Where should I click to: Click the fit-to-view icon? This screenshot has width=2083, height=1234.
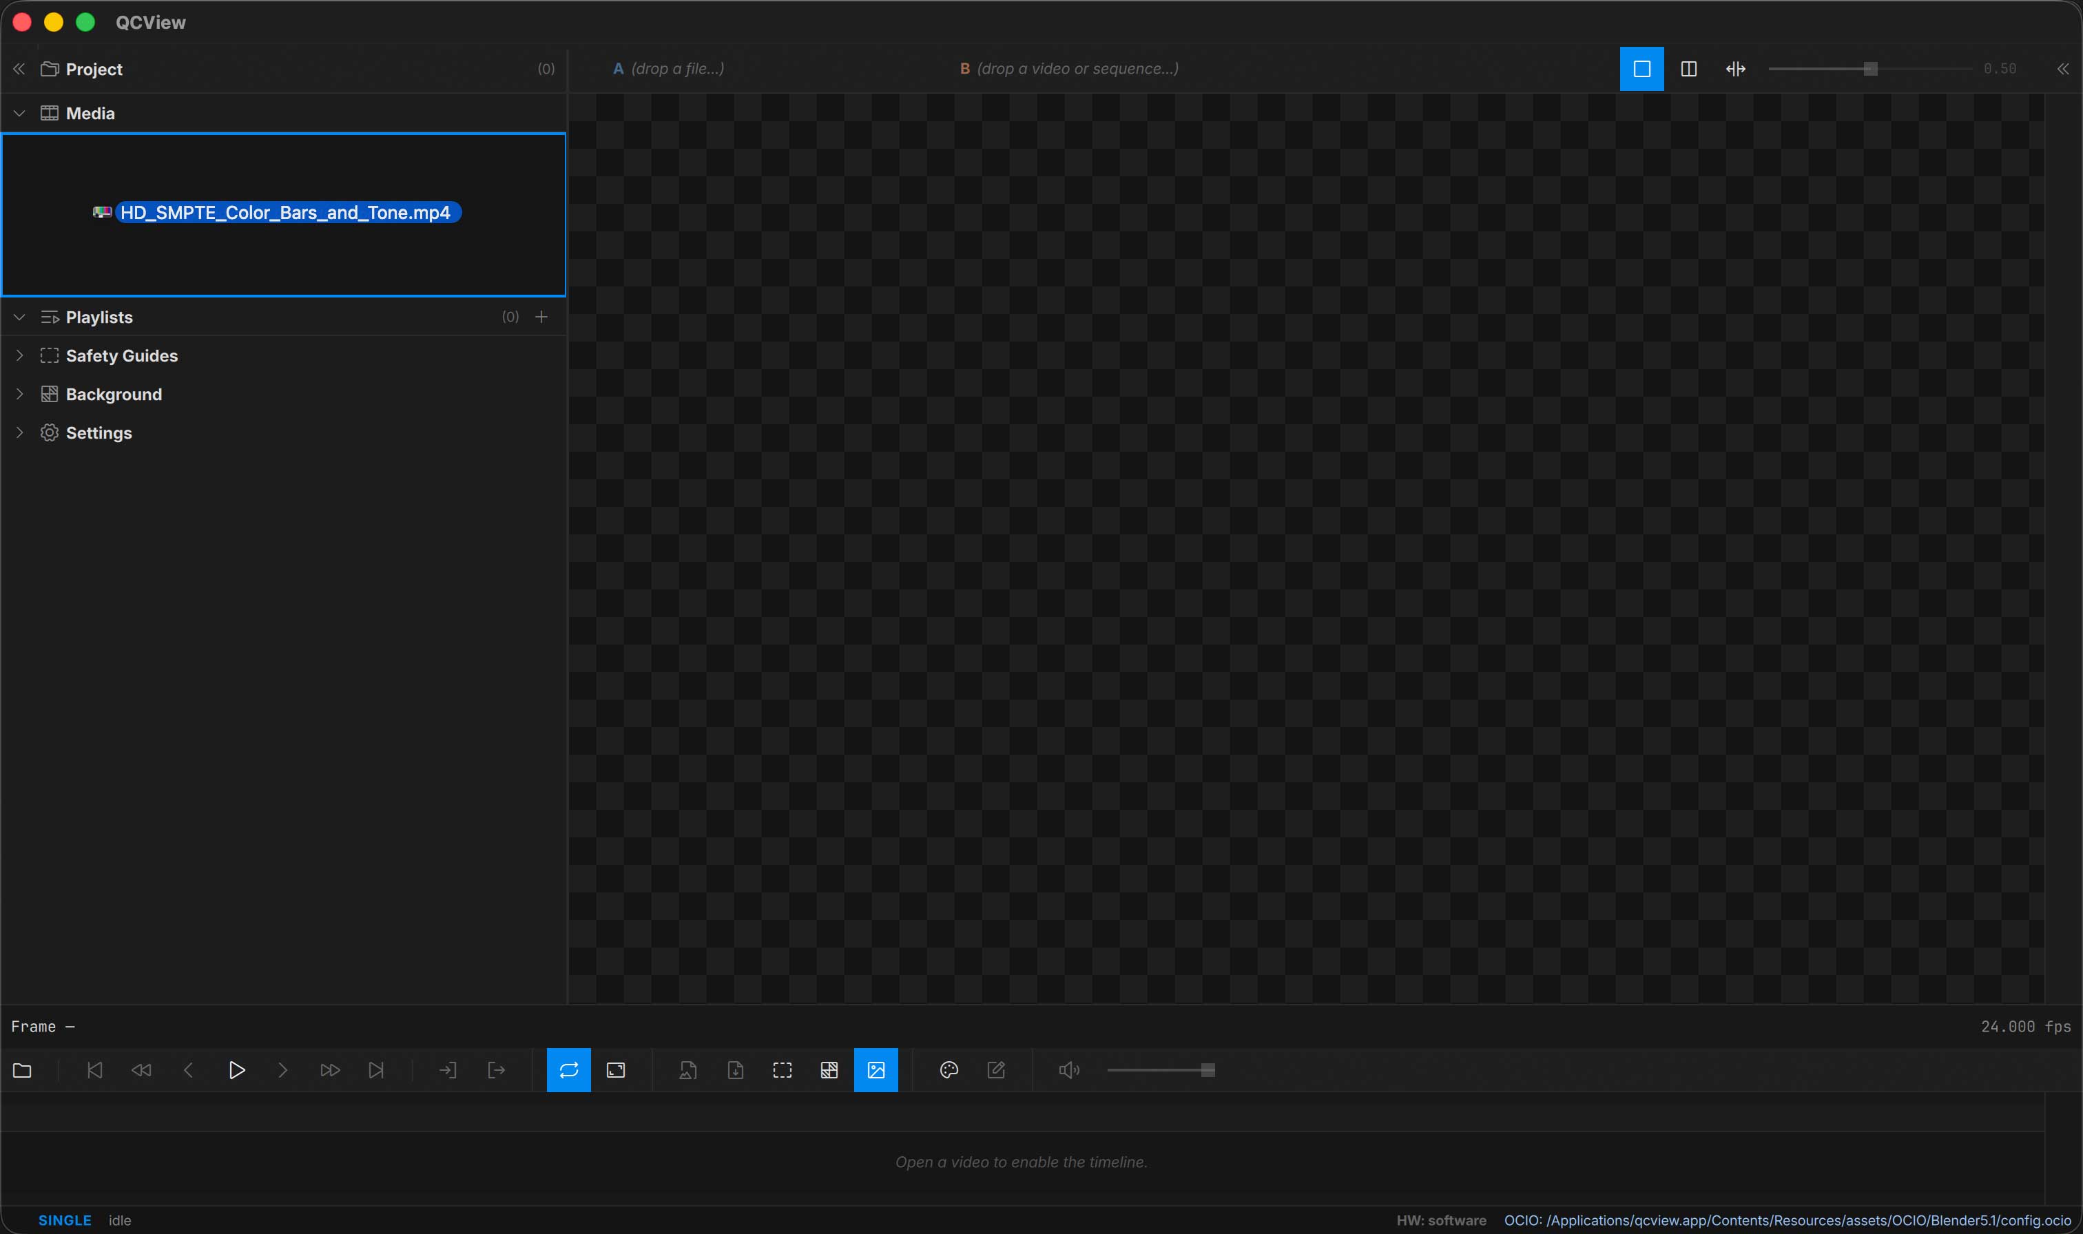tap(616, 1070)
